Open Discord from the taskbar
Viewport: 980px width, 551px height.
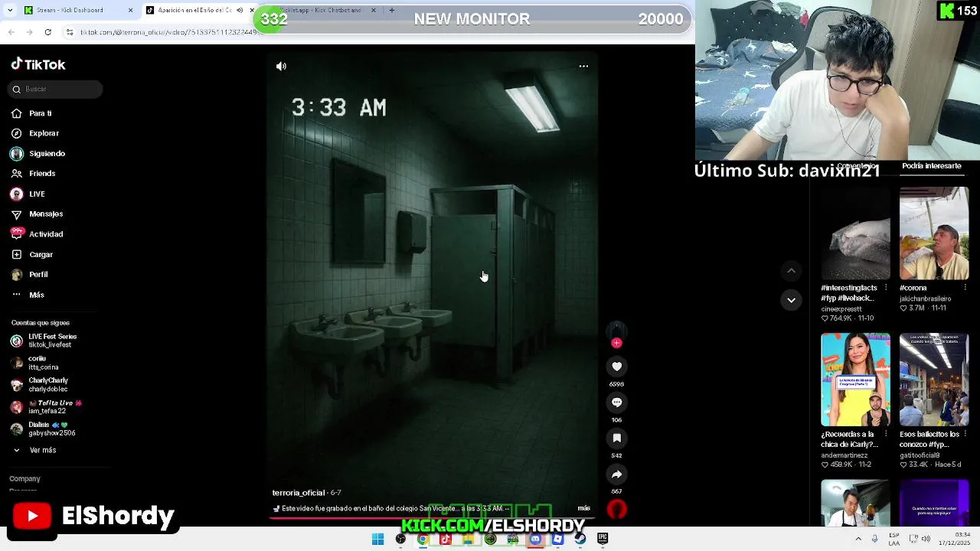pos(535,540)
